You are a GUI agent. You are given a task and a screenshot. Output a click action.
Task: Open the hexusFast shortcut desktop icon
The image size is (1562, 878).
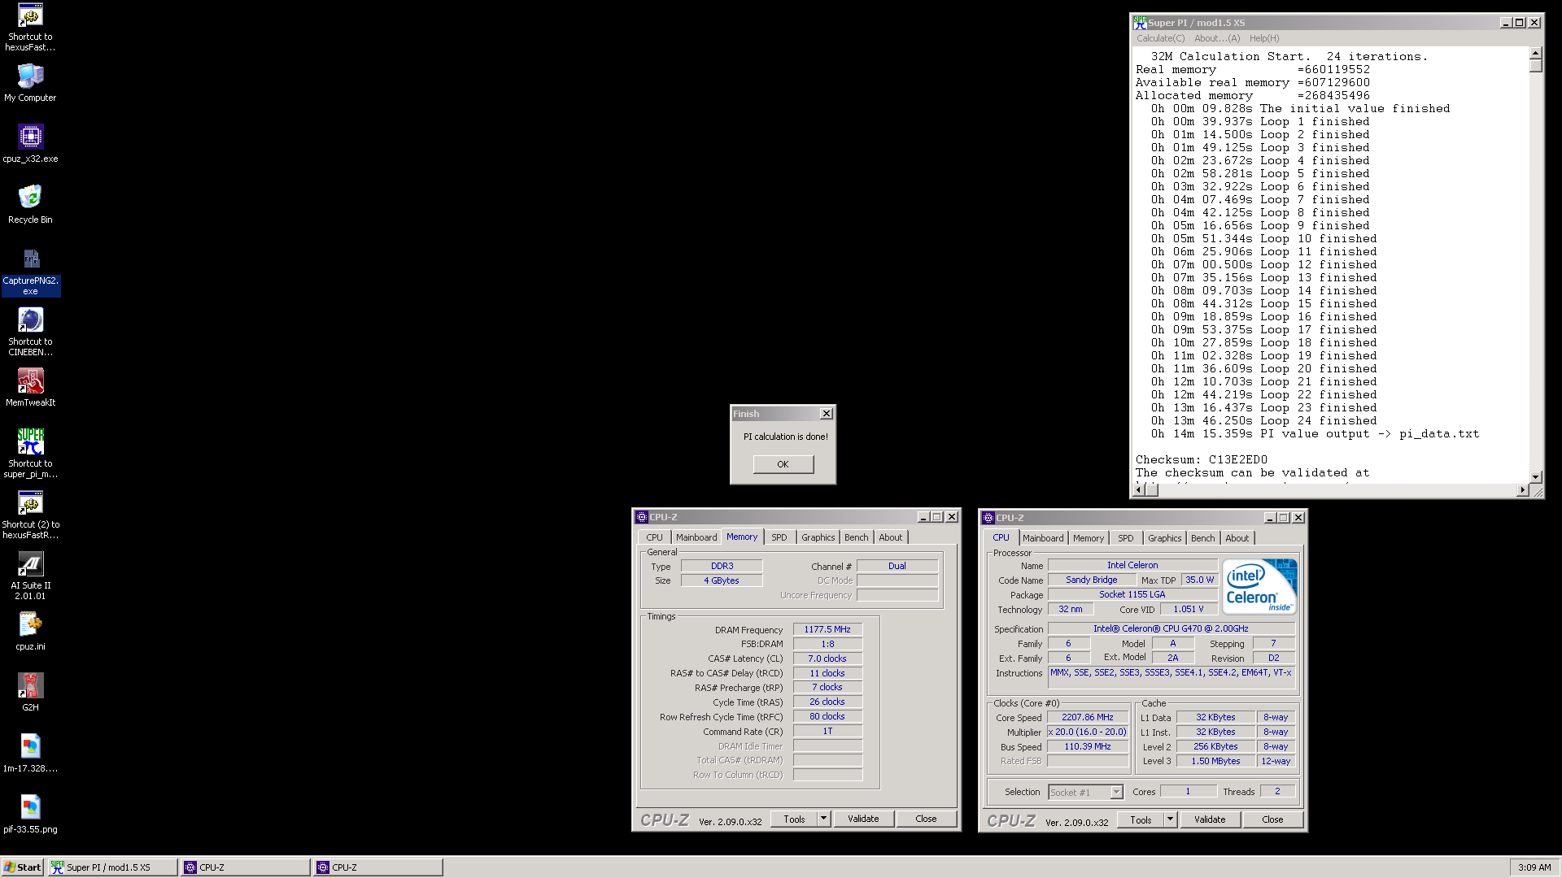(x=30, y=28)
